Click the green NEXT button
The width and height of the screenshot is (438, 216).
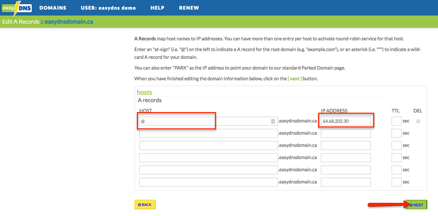(x=416, y=205)
